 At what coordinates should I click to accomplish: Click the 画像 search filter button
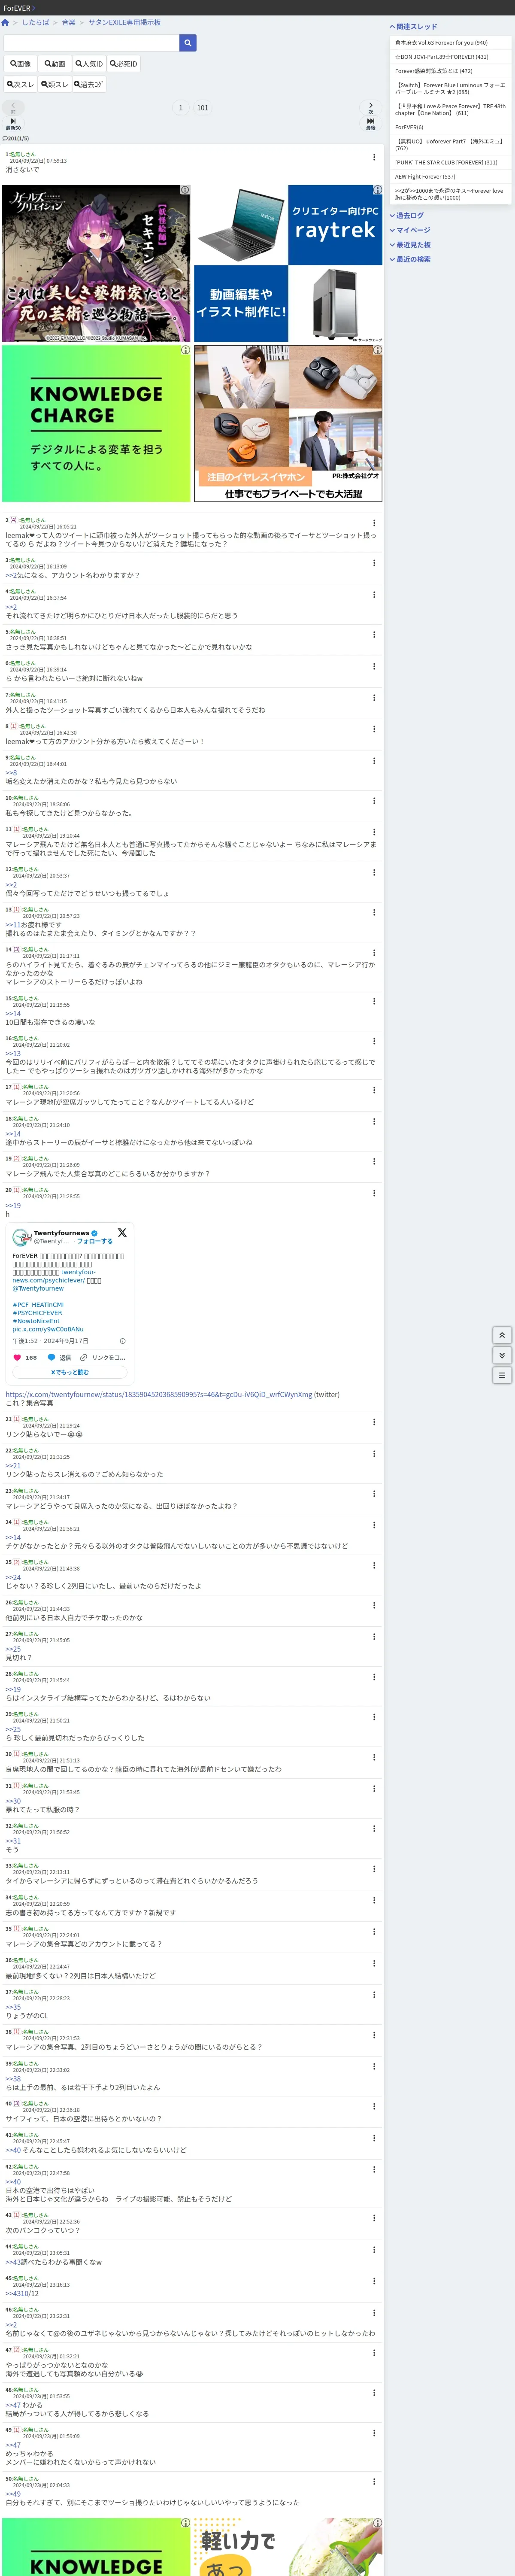(x=20, y=64)
